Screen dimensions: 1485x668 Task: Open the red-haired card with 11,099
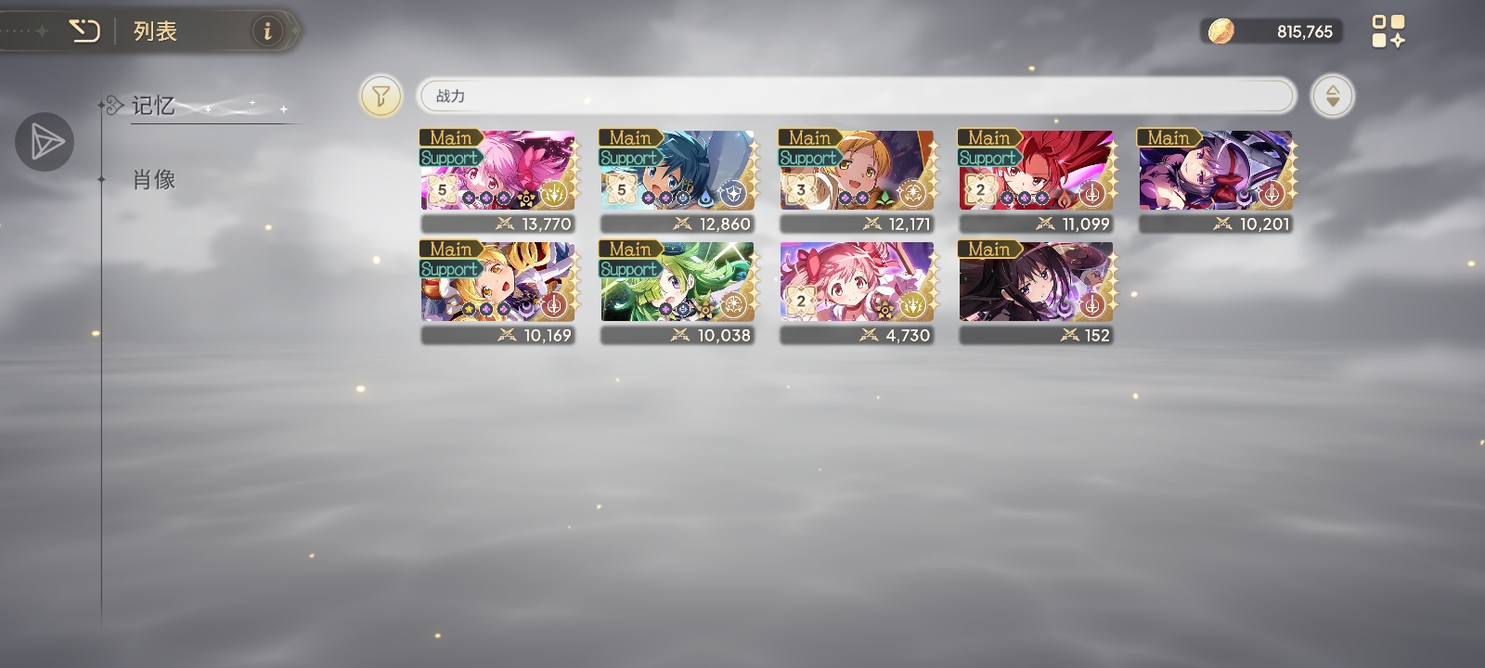[1037, 181]
